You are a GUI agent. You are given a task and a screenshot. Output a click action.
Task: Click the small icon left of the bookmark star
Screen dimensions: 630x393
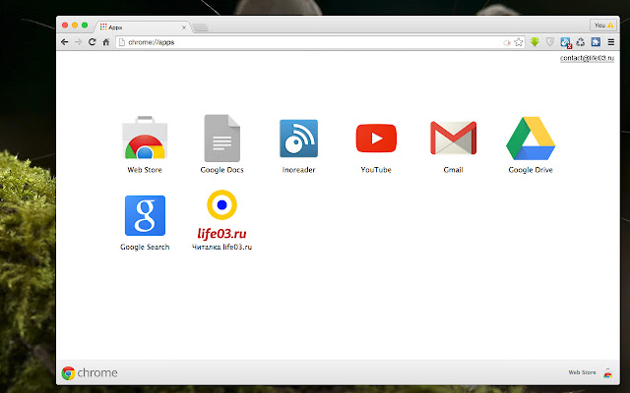507,42
